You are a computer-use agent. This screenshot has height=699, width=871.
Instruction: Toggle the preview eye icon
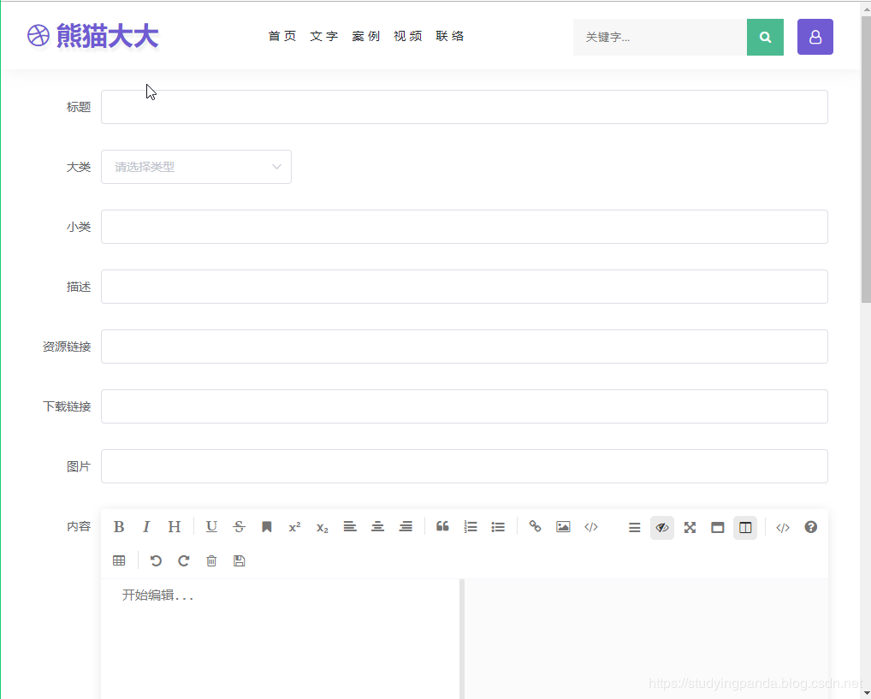662,526
